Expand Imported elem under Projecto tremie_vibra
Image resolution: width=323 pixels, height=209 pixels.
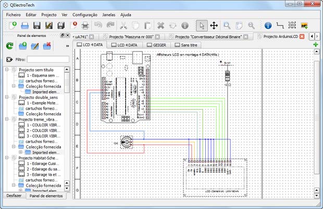(20, 152)
